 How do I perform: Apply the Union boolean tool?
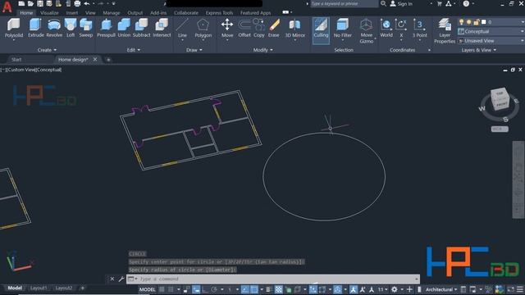tap(124, 29)
